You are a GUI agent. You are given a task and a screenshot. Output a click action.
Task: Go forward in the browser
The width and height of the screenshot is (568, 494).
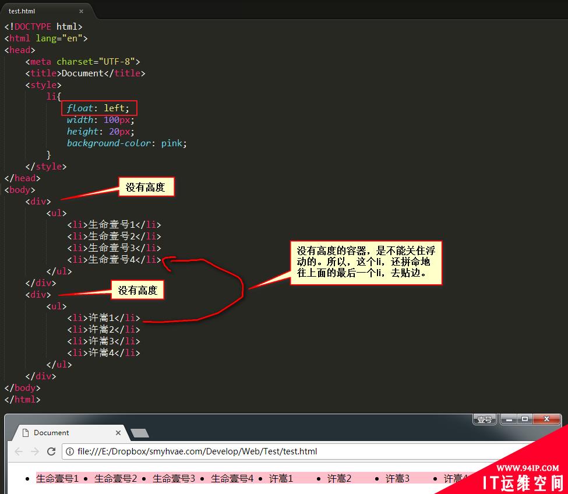(x=35, y=451)
